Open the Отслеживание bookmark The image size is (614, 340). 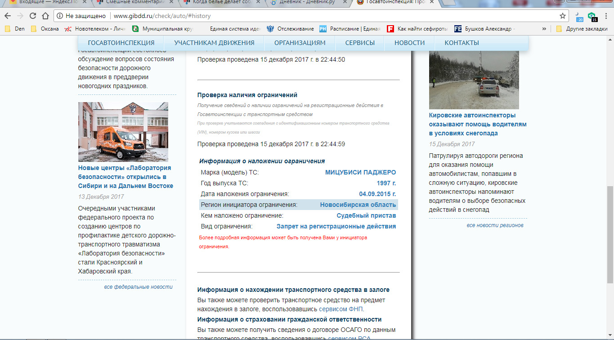(x=290, y=29)
